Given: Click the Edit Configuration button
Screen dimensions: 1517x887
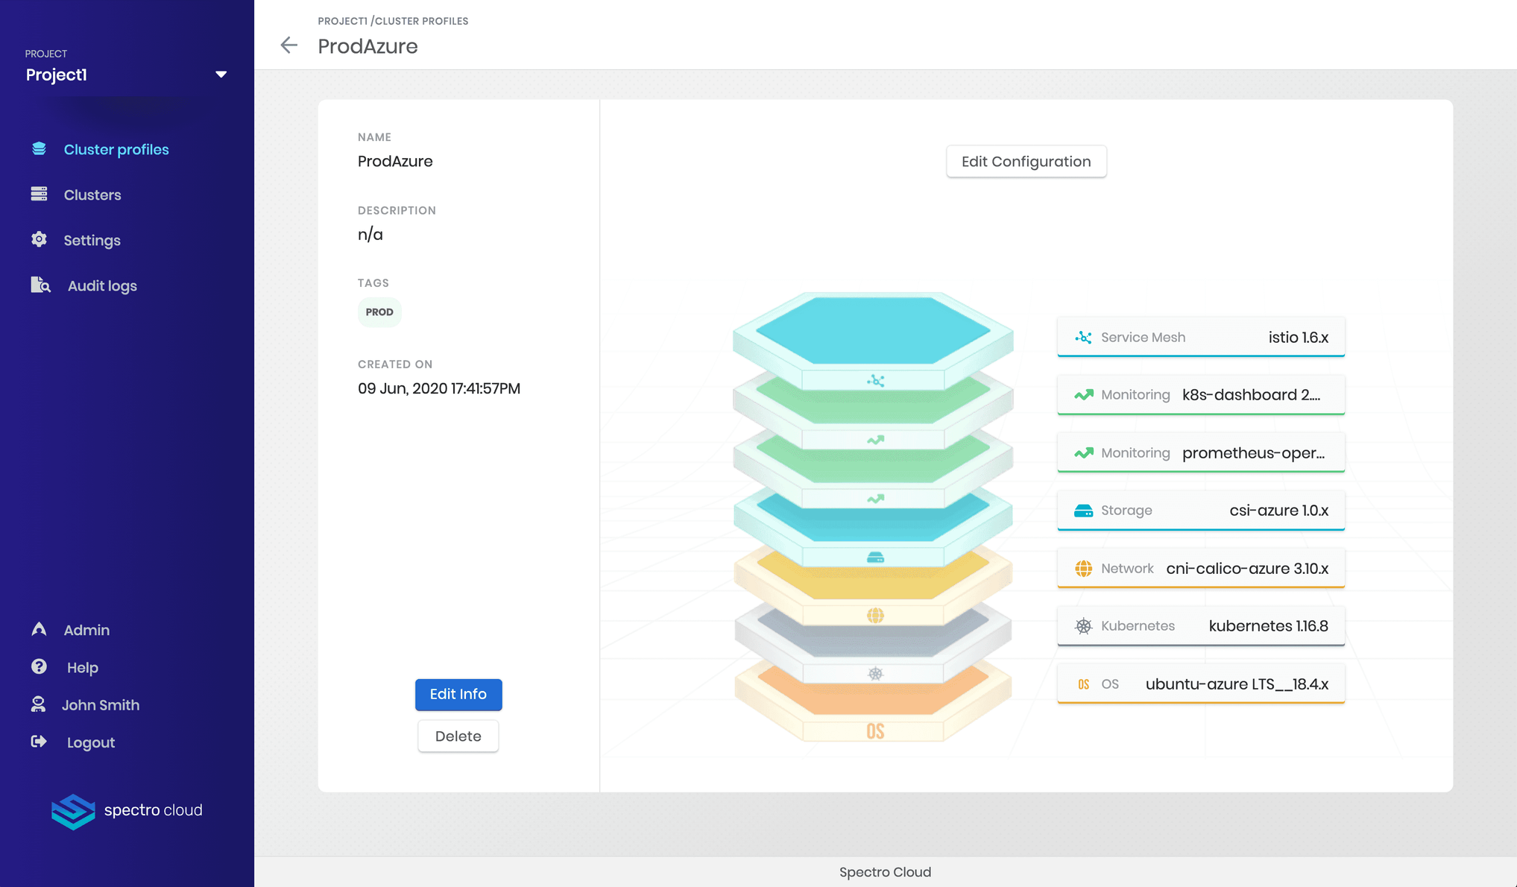Looking at the screenshot, I should tap(1026, 162).
